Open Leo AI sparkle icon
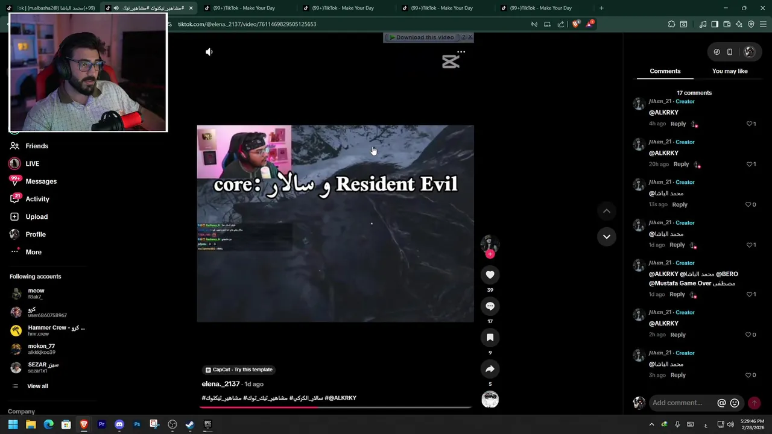 click(x=739, y=24)
